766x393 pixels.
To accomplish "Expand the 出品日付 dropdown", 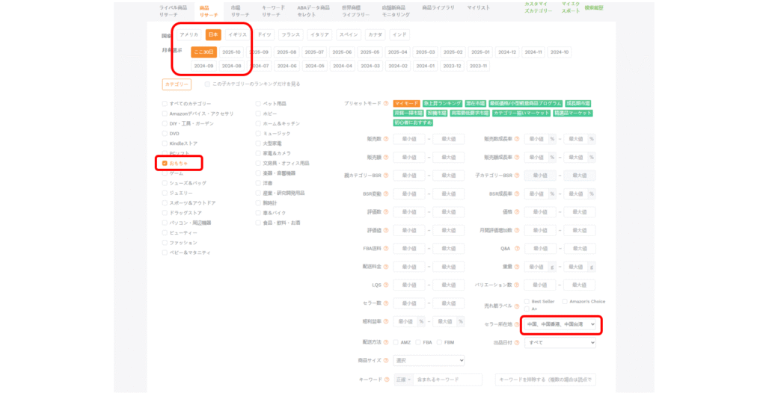I will 560,342.
